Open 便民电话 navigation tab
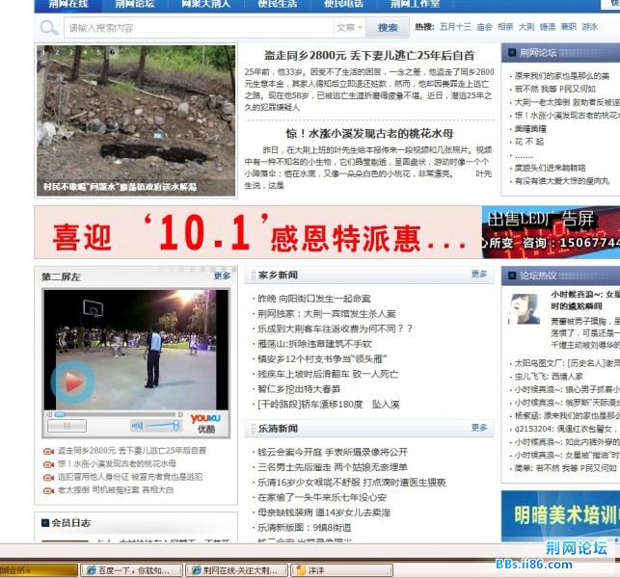The width and height of the screenshot is (620, 578). pyautogui.click(x=343, y=4)
